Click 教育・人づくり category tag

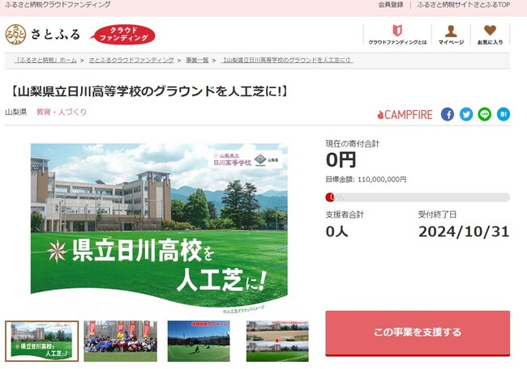[x=62, y=112]
